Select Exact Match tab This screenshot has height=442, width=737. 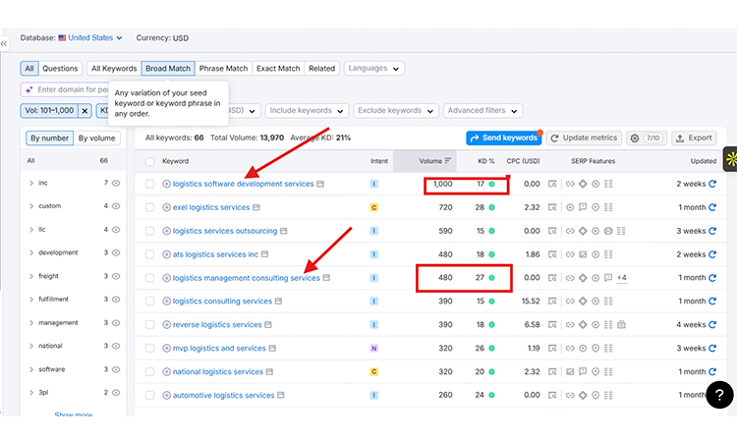(x=278, y=69)
